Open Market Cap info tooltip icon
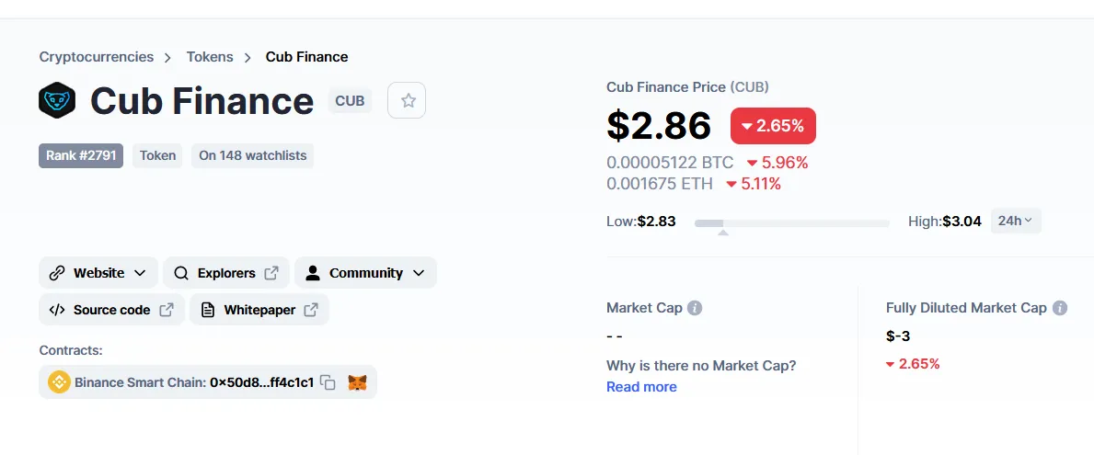The height and width of the screenshot is (455, 1094). [x=694, y=308]
